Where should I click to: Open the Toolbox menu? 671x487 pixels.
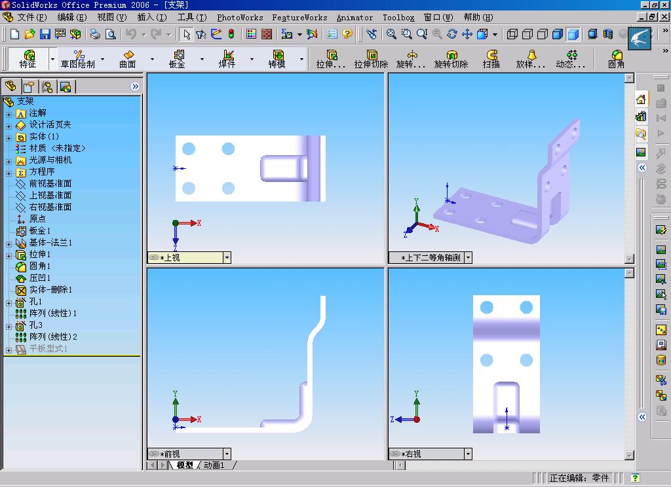(x=398, y=18)
